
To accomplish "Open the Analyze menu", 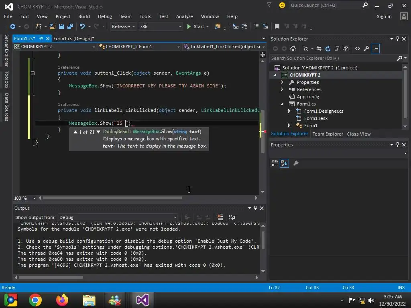I will [185, 16].
